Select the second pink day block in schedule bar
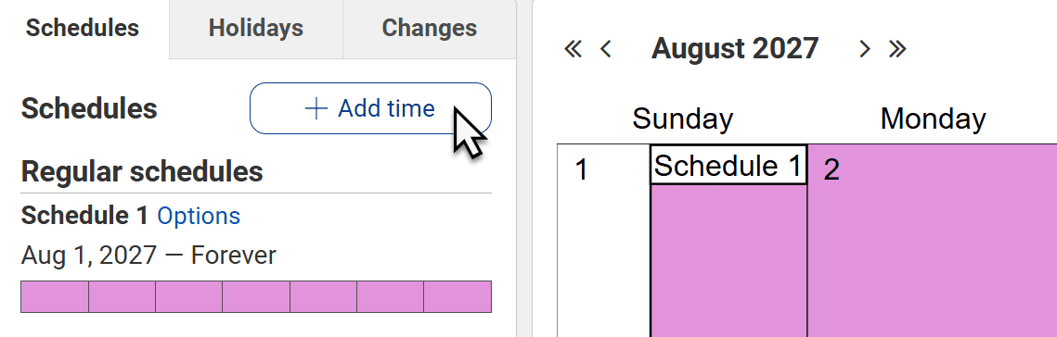This screenshot has width=1057, height=337. coord(122,296)
